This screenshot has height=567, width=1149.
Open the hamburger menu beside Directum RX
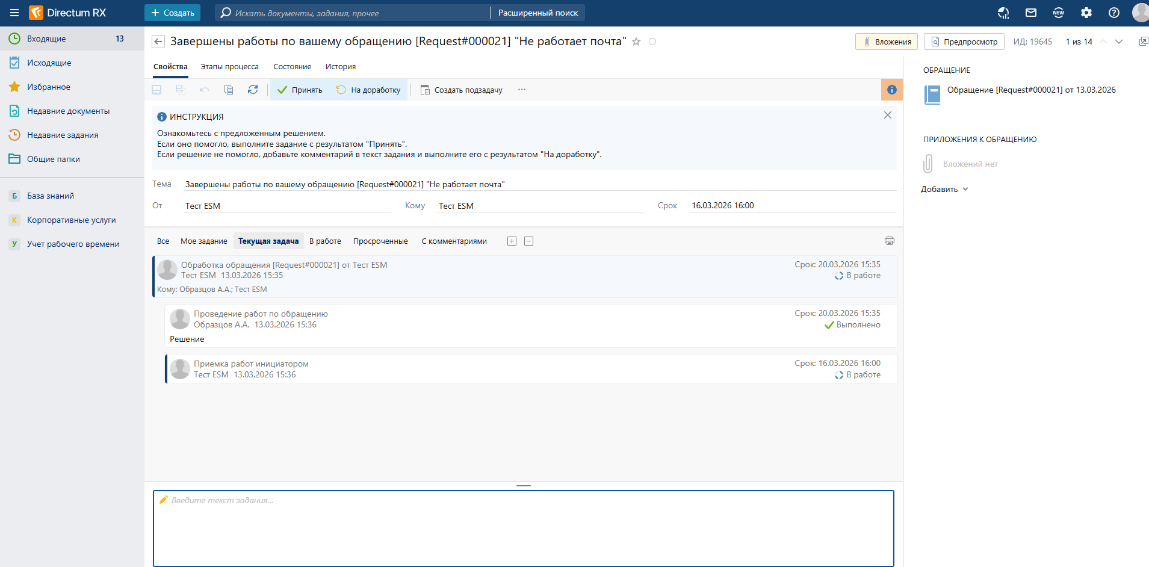[x=14, y=13]
